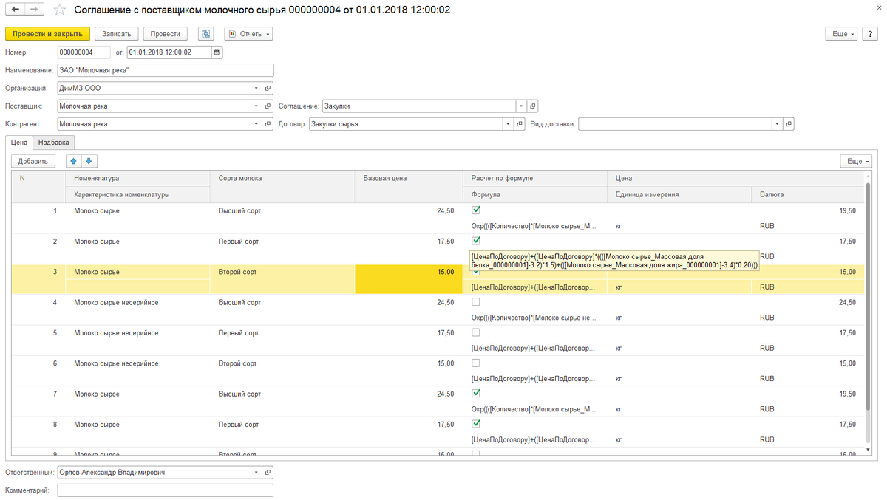Sort by Номенклатура column header
Image resolution: width=887 pixels, height=500 pixels.
[137, 178]
